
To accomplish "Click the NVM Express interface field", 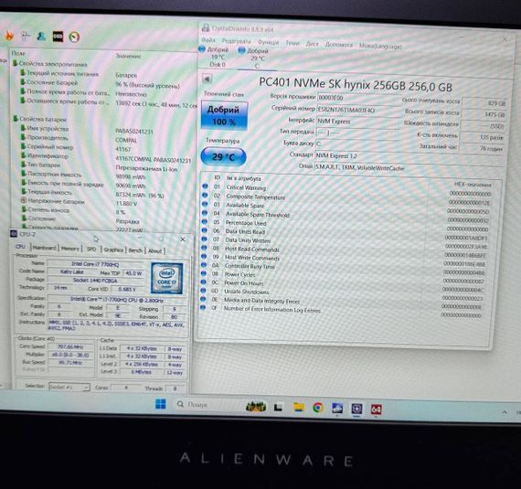I will point(357,122).
